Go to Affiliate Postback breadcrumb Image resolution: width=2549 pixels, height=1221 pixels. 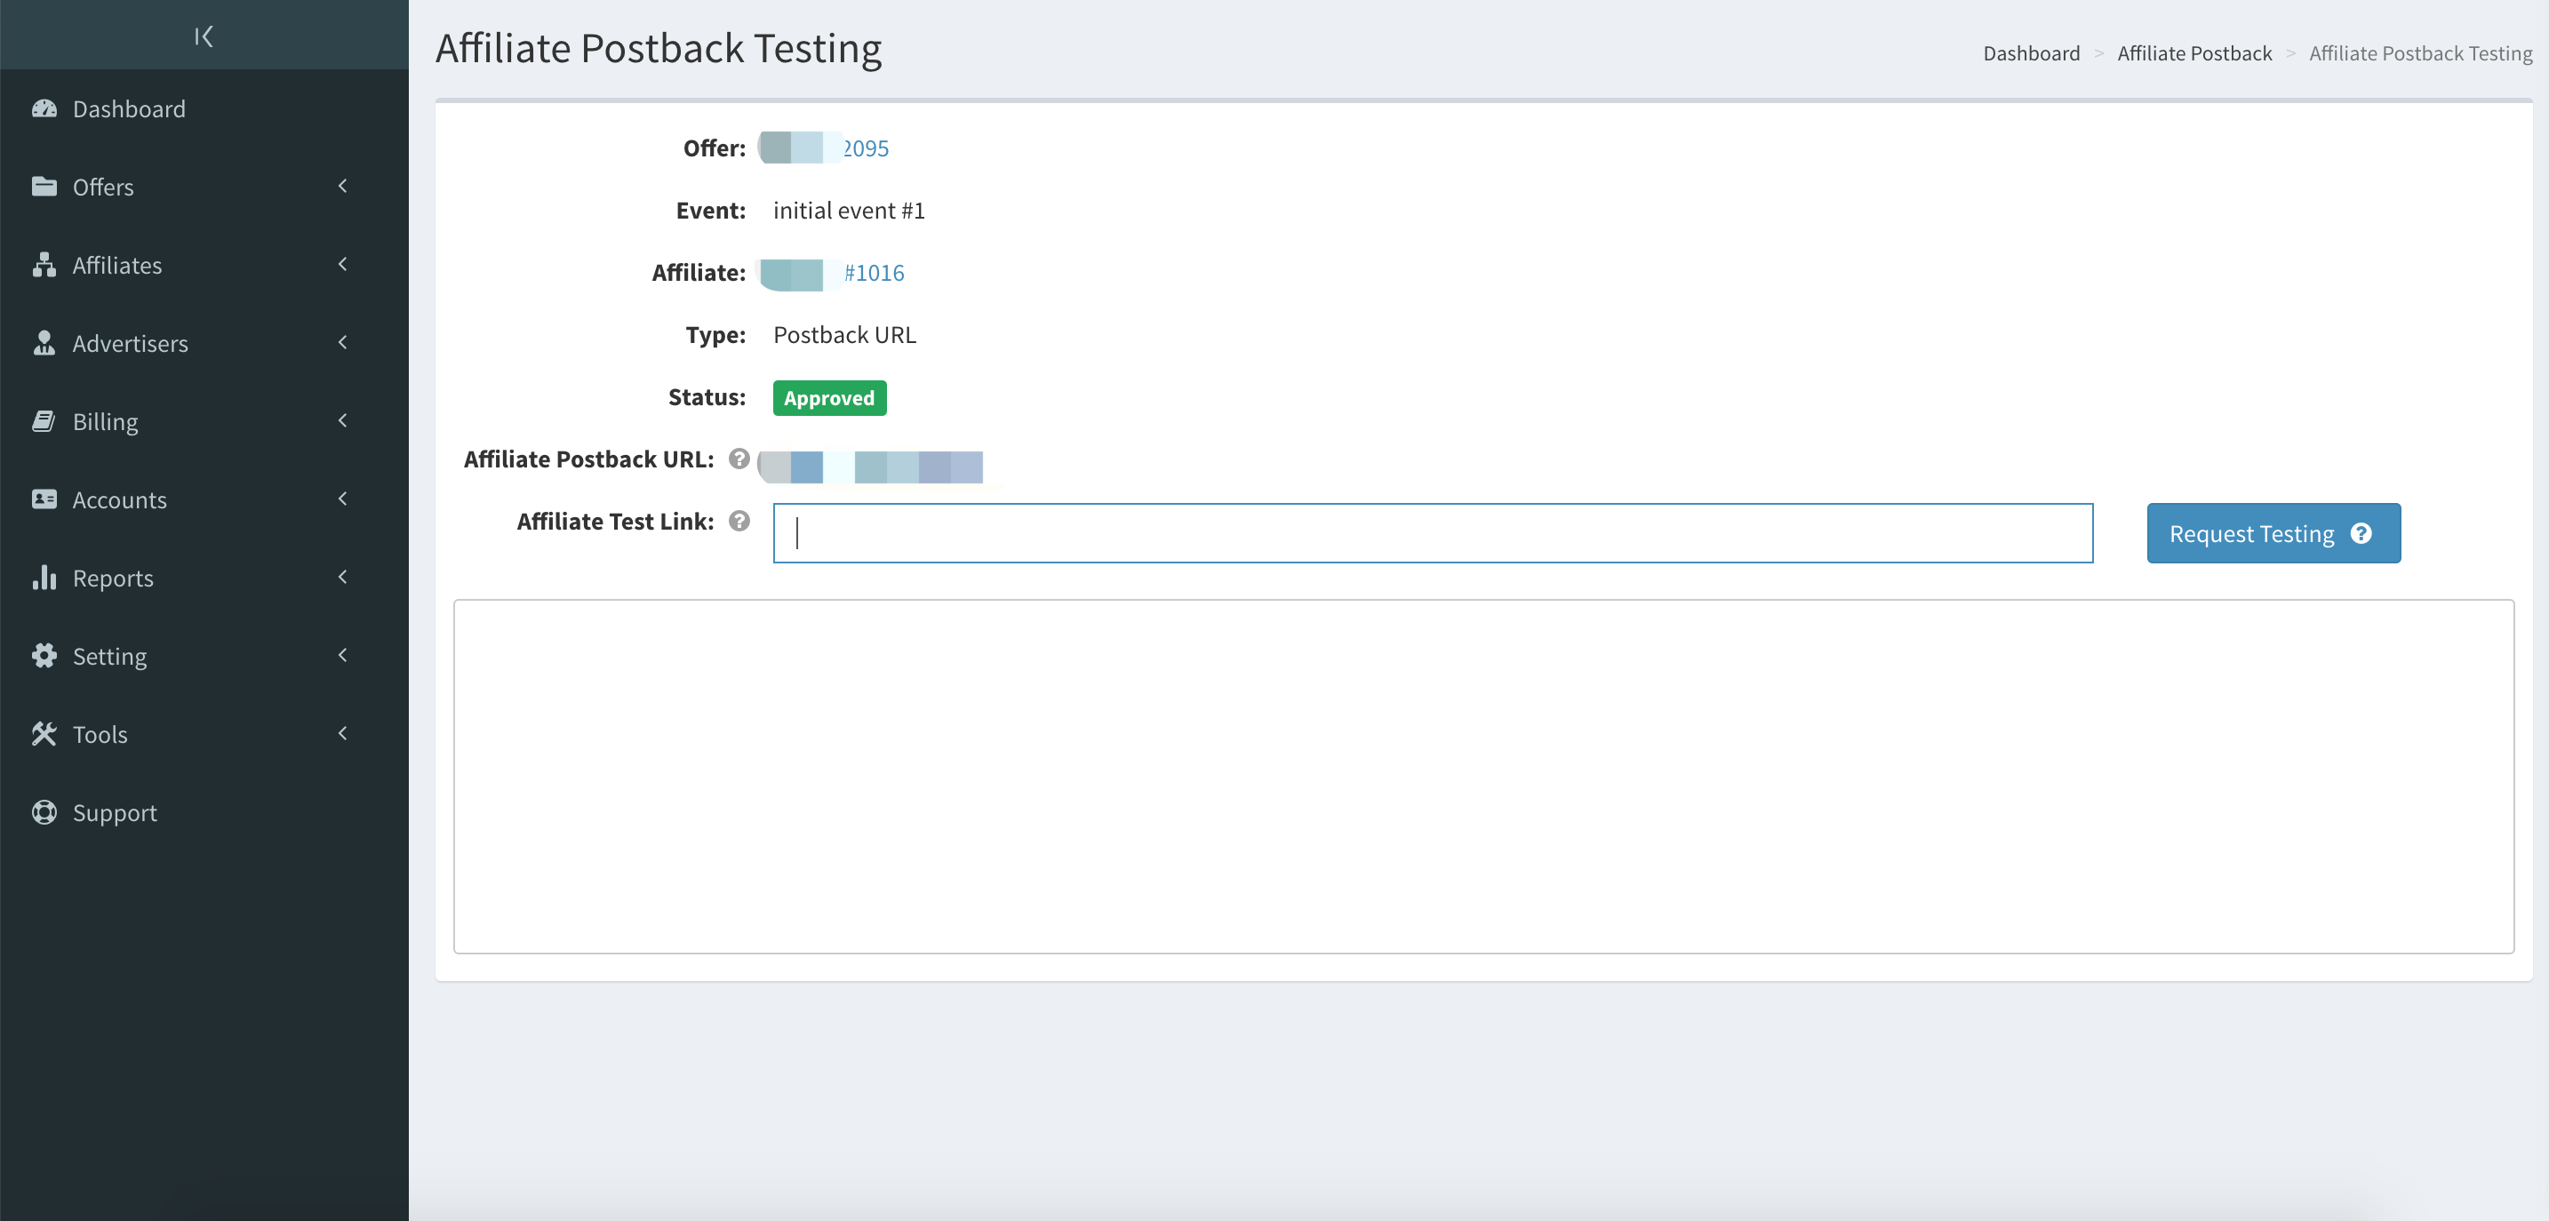[2193, 53]
